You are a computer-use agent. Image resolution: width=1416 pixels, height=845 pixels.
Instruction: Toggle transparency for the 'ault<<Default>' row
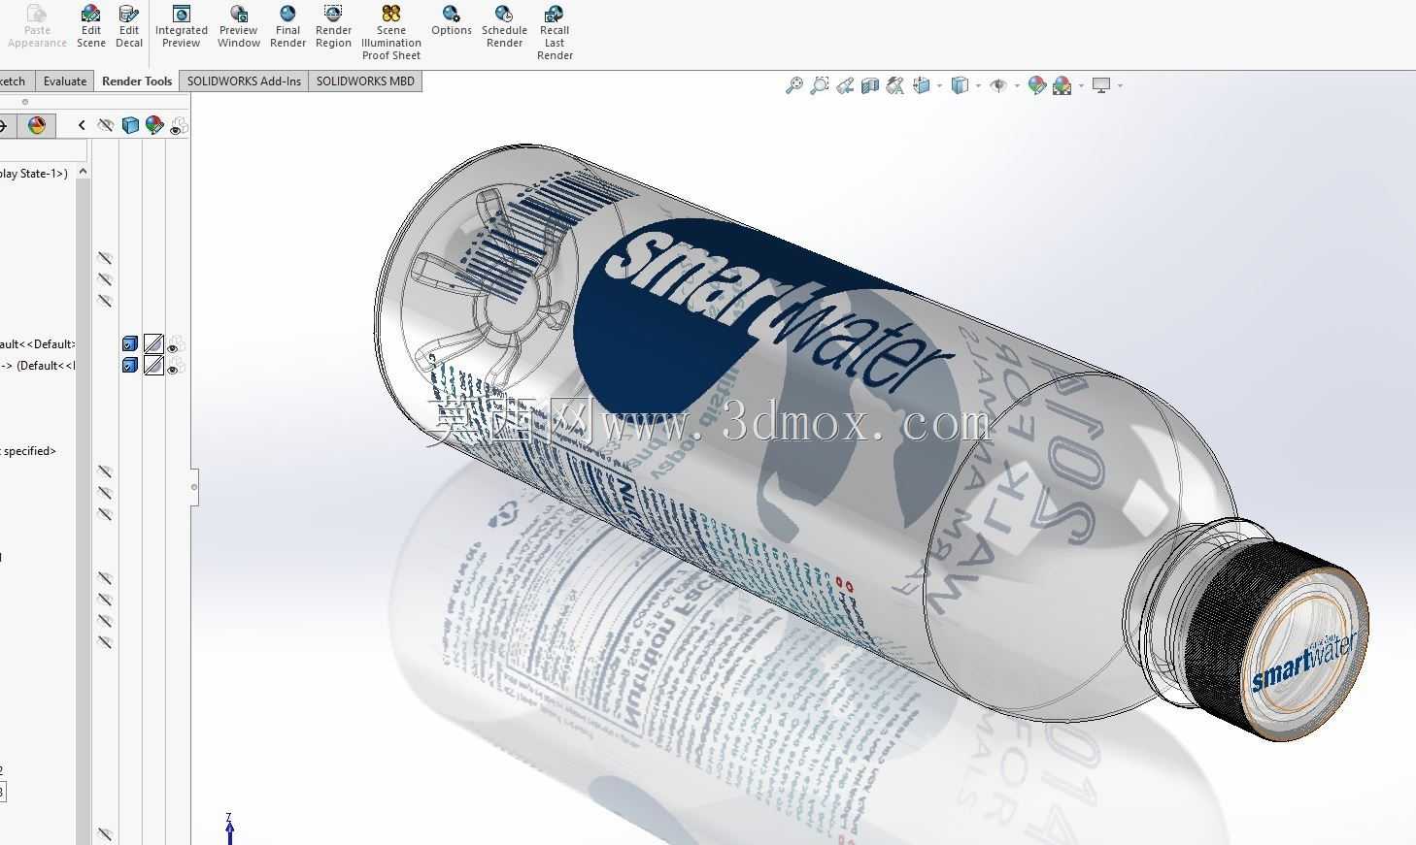pyautogui.click(x=176, y=344)
